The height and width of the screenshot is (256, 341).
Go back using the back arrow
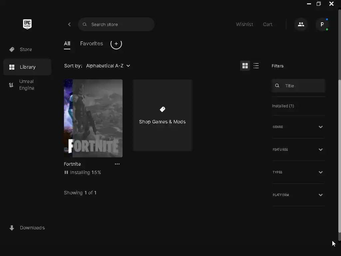coord(69,24)
